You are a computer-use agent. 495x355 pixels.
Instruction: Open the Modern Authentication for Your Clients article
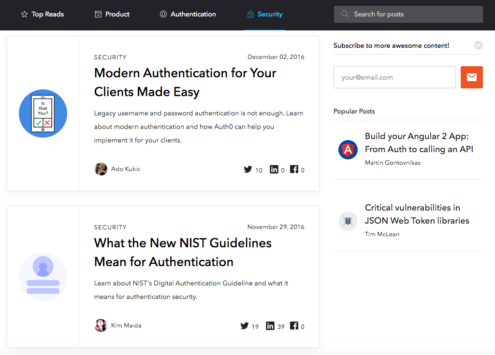pyautogui.click(x=185, y=82)
